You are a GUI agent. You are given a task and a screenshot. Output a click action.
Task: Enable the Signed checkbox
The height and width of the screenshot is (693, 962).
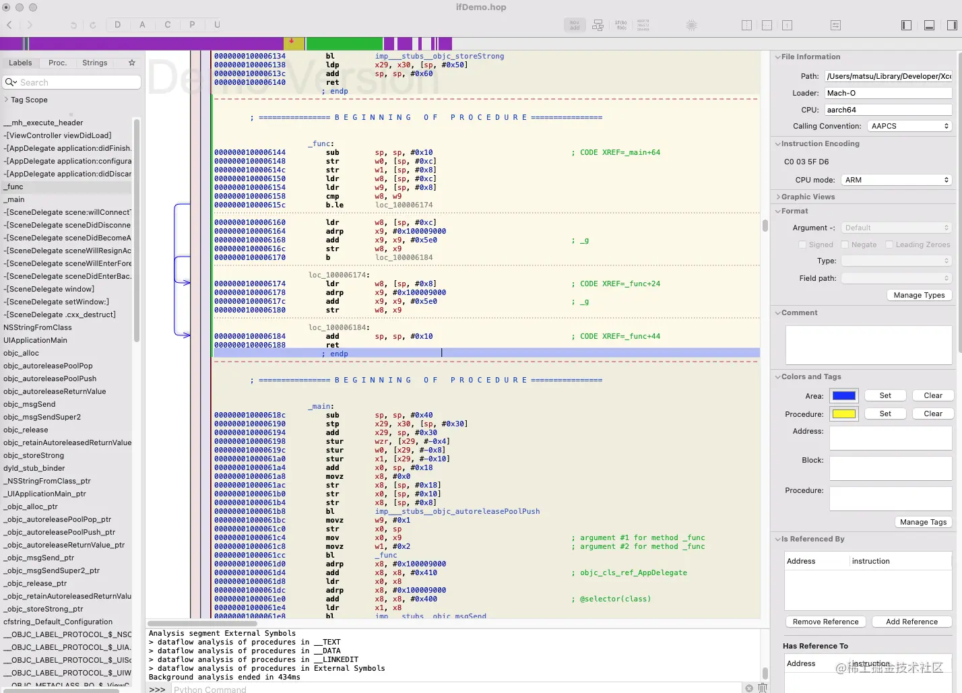(x=802, y=244)
